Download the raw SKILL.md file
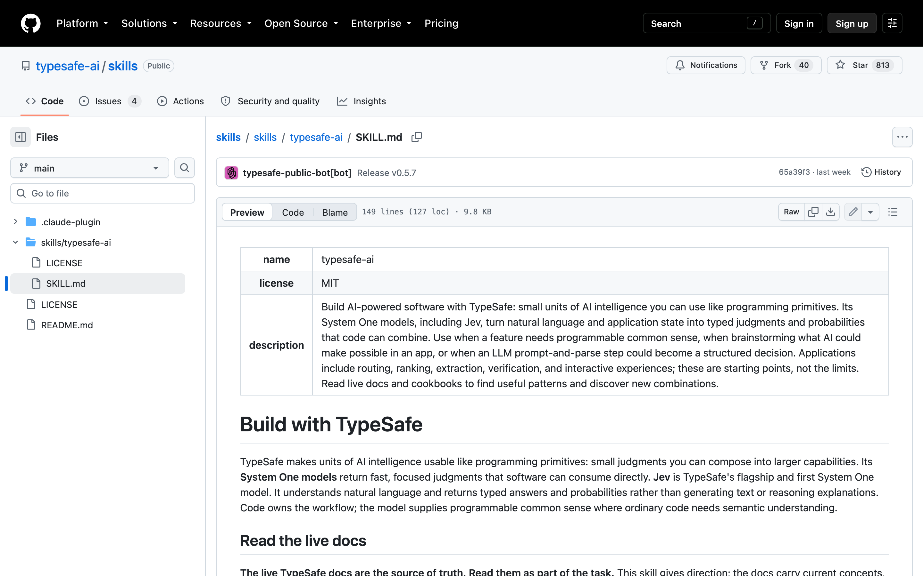The height and width of the screenshot is (576, 923). pyautogui.click(x=830, y=212)
